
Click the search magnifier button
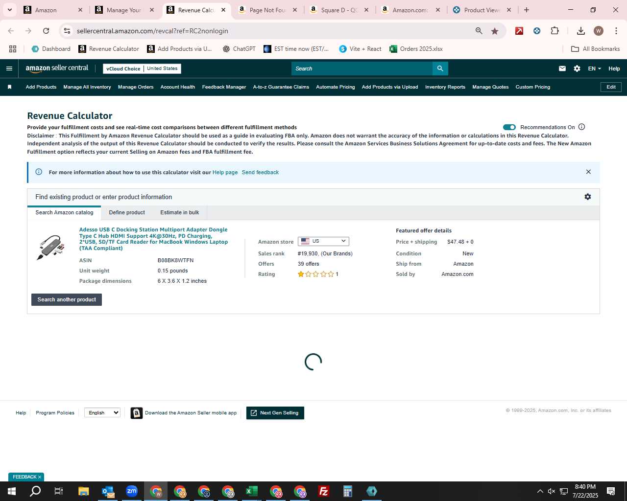tap(440, 68)
